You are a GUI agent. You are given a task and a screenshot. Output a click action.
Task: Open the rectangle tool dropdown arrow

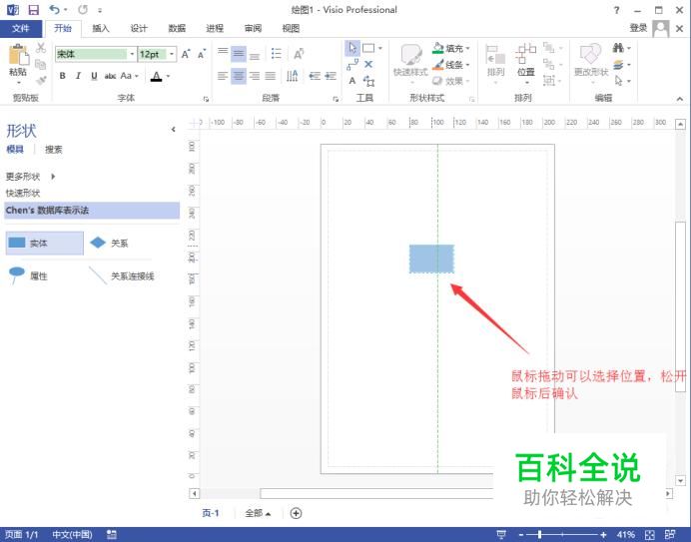[x=379, y=48]
